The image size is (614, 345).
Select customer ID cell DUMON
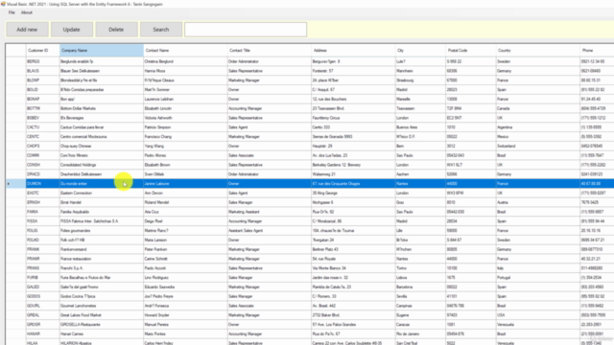tap(42, 183)
